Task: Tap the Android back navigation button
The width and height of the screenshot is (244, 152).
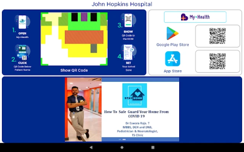Action: tap(91, 147)
